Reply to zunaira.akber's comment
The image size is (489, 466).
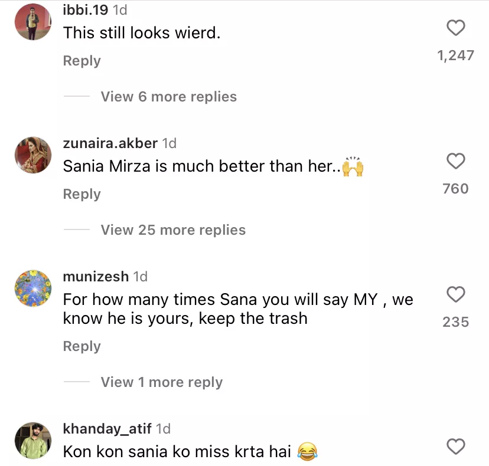click(81, 194)
